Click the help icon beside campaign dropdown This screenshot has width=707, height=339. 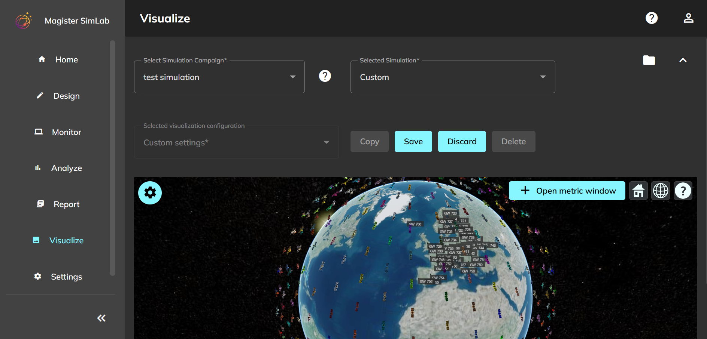tap(325, 76)
